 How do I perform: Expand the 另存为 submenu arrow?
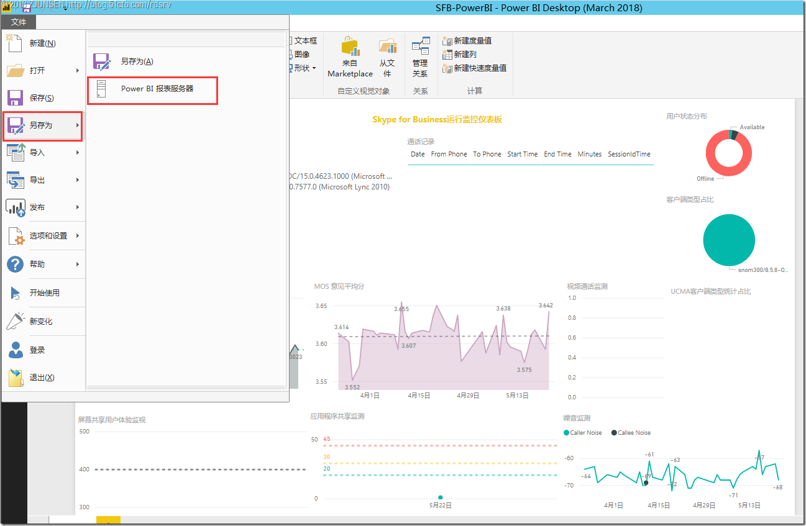(x=78, y=125)
